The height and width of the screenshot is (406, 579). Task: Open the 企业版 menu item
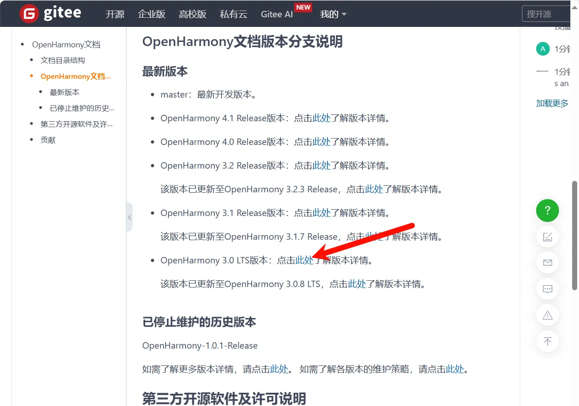151,14
